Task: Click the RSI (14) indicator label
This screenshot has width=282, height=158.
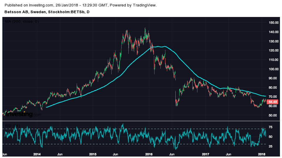Action: point(12,126)
